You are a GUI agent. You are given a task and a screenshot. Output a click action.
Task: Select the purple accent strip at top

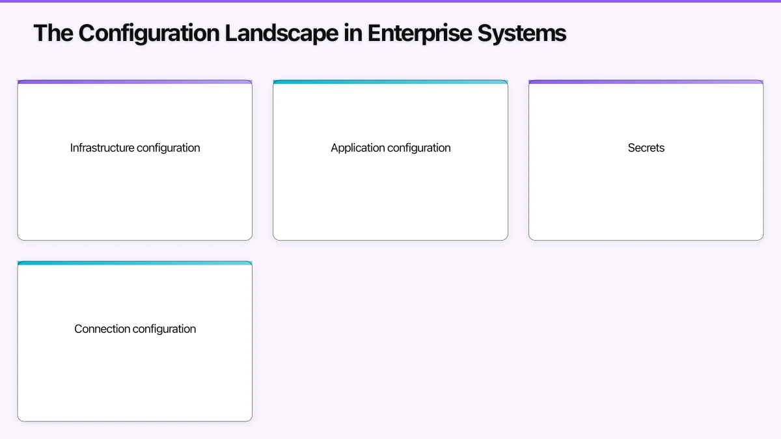tap(390, 2)
